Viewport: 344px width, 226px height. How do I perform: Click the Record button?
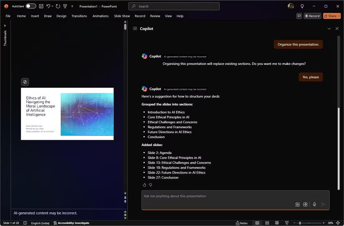pyautogui.click(x=312, y=16)
